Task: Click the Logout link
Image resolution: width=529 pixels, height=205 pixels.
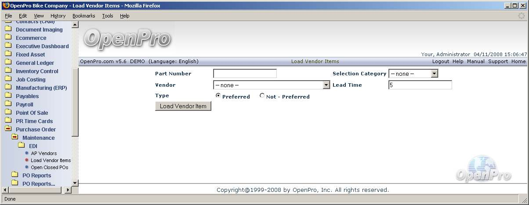Action: pyautogui.click(x=440, y=61)
